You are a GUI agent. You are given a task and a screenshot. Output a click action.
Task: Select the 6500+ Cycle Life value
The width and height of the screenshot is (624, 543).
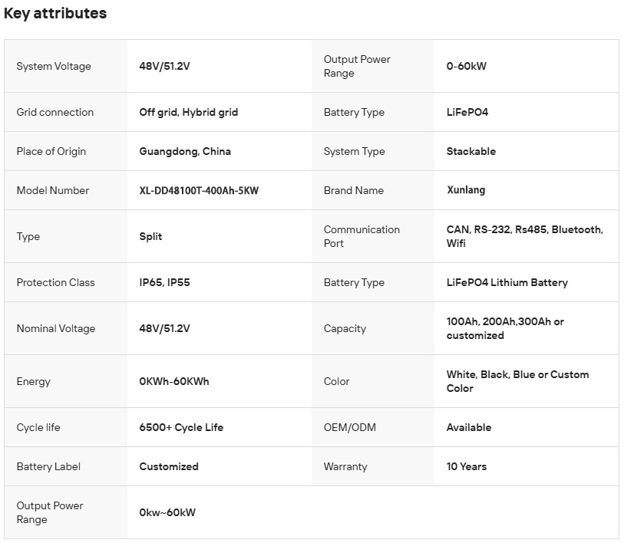point(181,427)
